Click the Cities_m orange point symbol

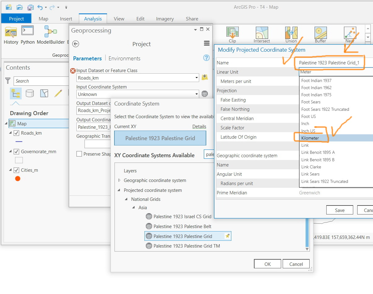point(18,179)
